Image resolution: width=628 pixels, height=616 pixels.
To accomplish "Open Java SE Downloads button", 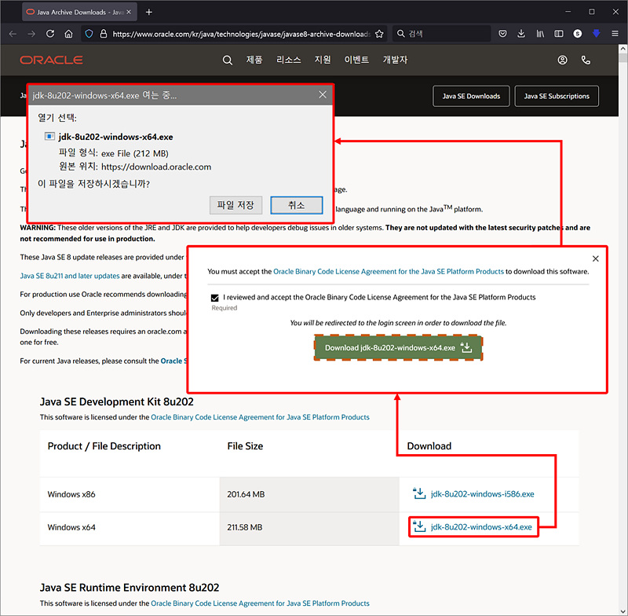I will click(471, 96).
